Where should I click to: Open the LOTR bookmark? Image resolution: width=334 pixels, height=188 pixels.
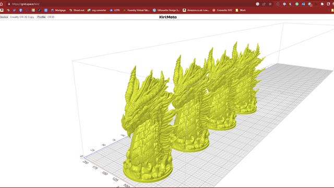click(x=115, y=10)
